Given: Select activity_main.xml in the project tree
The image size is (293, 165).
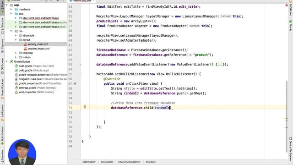Looking at the screenshot, I should point(38,44).
